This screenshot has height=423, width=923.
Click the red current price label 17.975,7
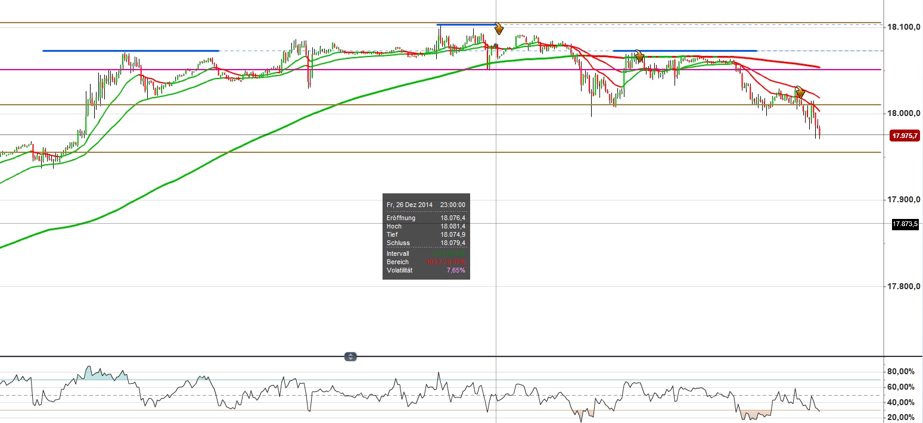click(x=904, y=136)
